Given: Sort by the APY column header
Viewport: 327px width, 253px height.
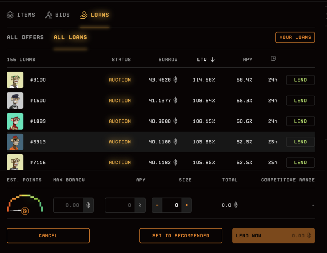Looking at the screenshot, I should (x=248, y=60).
